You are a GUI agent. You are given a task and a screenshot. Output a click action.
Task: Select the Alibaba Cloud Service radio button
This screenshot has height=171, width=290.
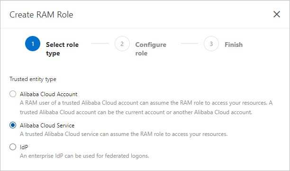coord(13,125)
